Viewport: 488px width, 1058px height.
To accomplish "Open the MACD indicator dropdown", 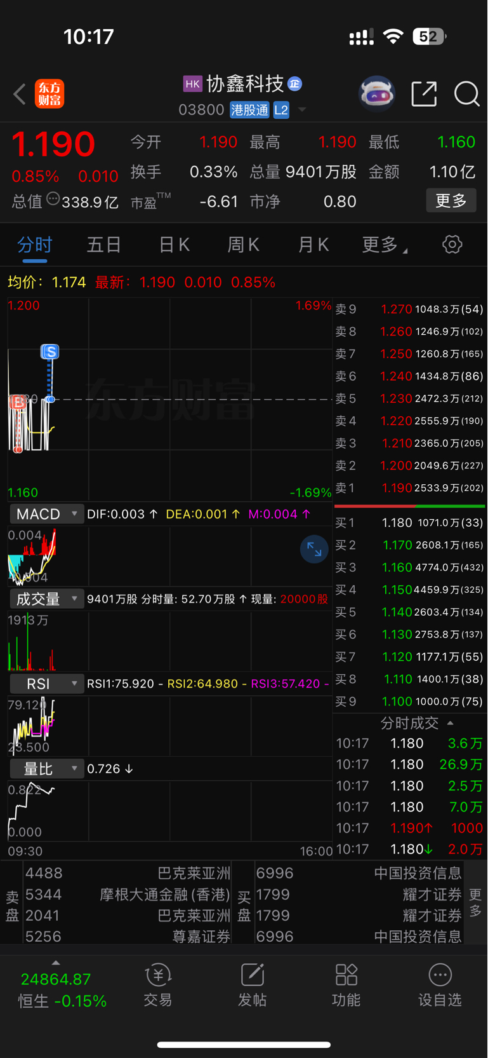I will click(x=46, y=514).
